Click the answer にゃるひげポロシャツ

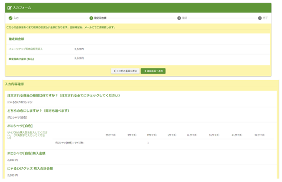(x=20, y=102)
